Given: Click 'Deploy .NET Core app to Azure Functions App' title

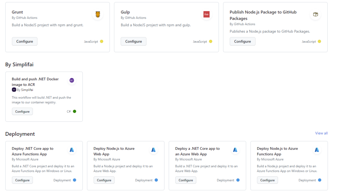Looking at the screenshot, I should [32, 151].
